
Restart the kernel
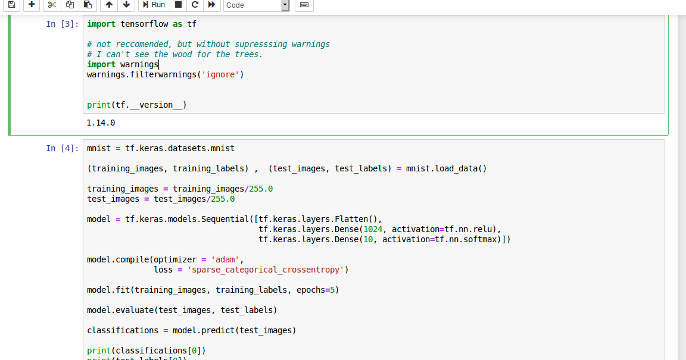pos(195,5)
